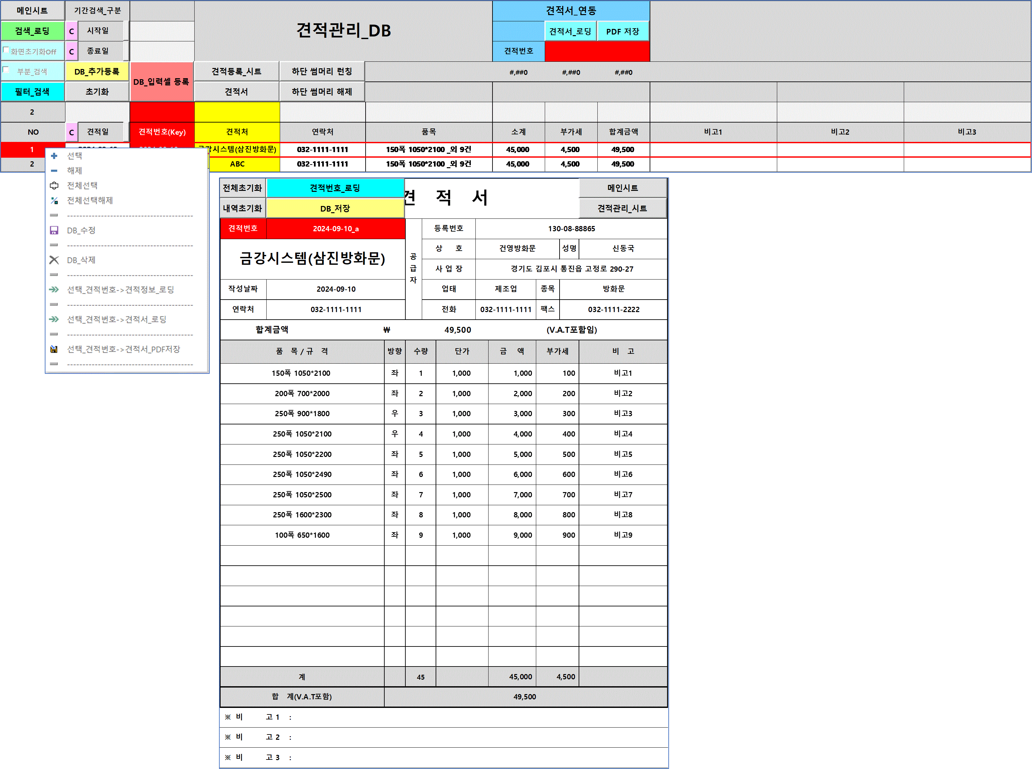The image size is (1032, 769).
Task: Click the C button next to 종료일
Action: click(71, 51)
